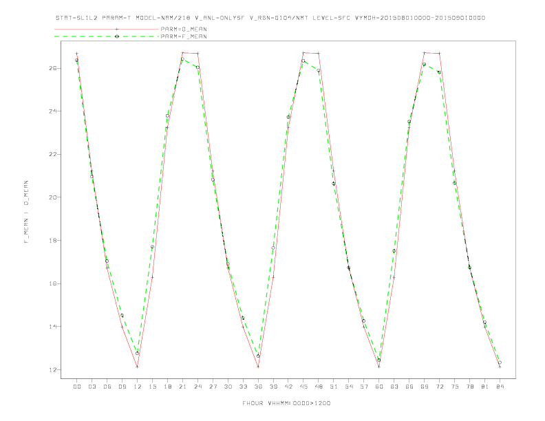The height and width of the screenshot is (421, 545).
Task: Click x-axis forecast hour label 72
Action: coord(439,387)
